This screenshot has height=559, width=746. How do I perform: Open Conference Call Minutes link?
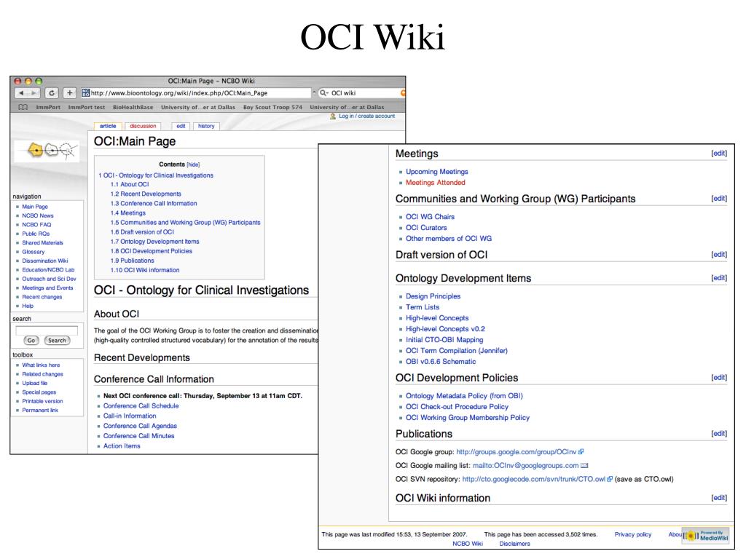pyautogui.click(x=139, y=436)
